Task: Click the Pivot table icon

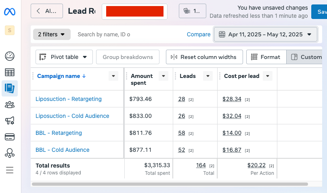Action: coord(43,57)
